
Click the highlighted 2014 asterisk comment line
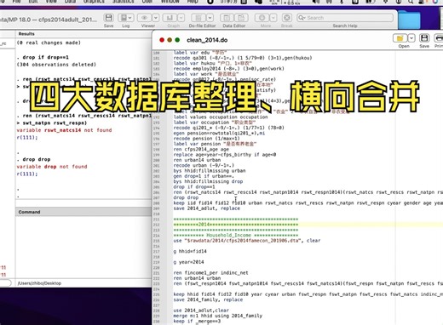(x=236, y=225)
